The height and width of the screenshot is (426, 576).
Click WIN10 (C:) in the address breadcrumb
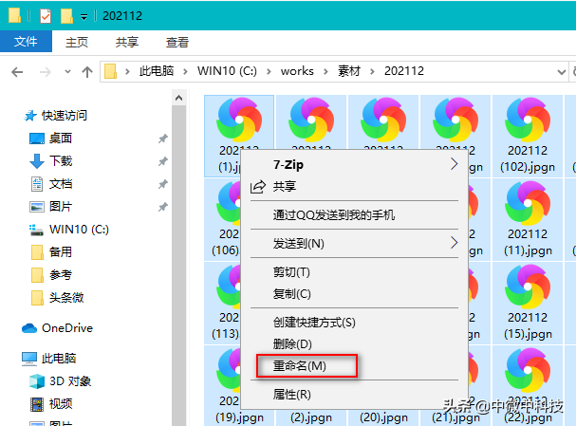click(x=227, y=70)
